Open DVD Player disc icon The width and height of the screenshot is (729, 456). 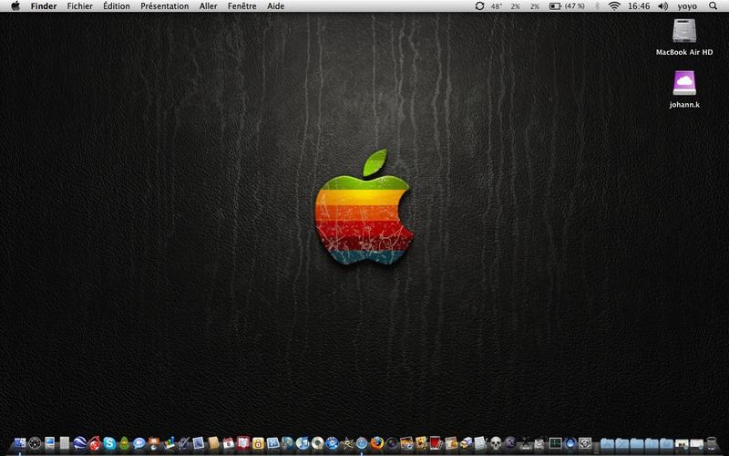pos(317,443)
